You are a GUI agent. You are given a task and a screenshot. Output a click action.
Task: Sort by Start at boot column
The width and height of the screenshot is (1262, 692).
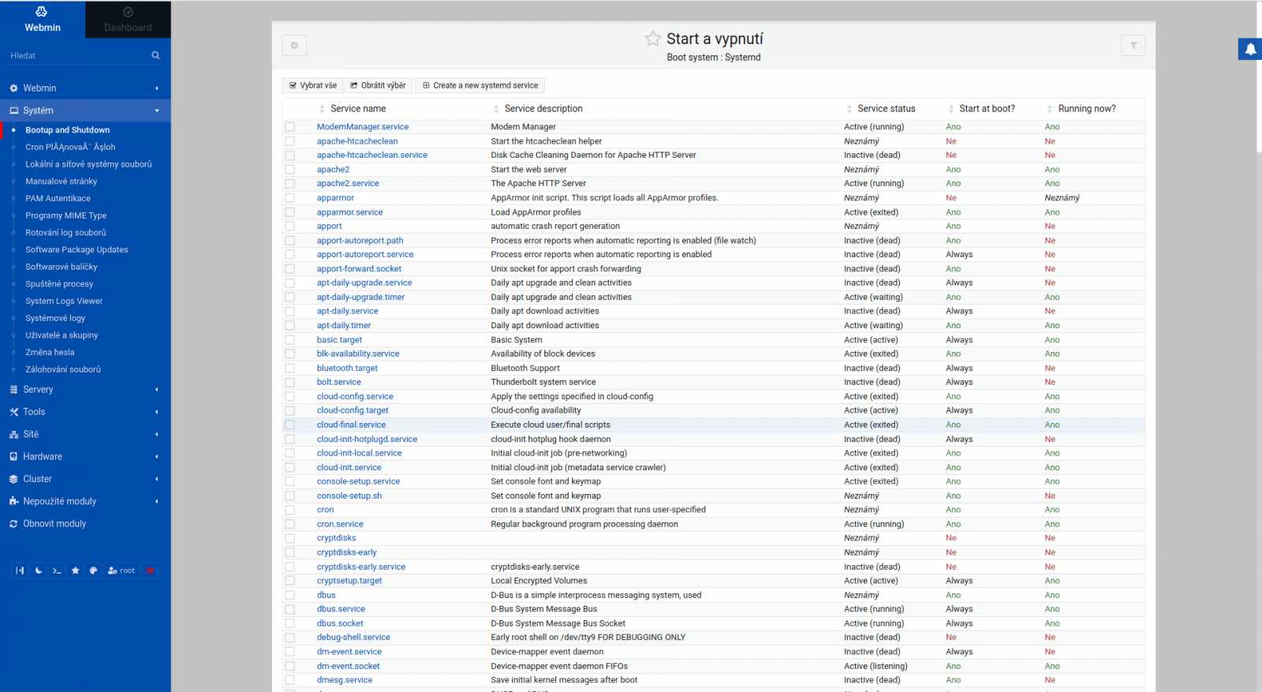point(987,109)
